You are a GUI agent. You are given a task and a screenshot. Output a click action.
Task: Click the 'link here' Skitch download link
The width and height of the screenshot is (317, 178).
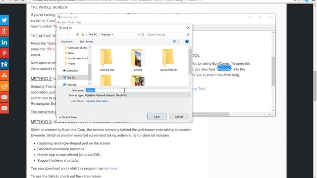110,168
